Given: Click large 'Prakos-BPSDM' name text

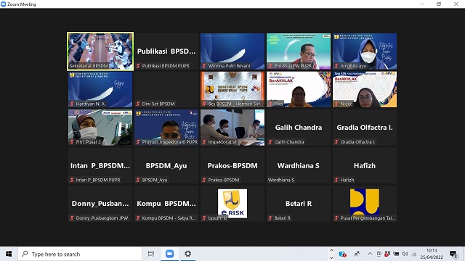Looking at the screenshot, I should [232, 166].
